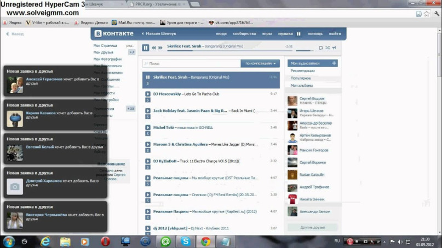Play Michel Teló mosa mosa track
Image resolution: width=442 pixels, height=248 pixels.
[148, 127]
